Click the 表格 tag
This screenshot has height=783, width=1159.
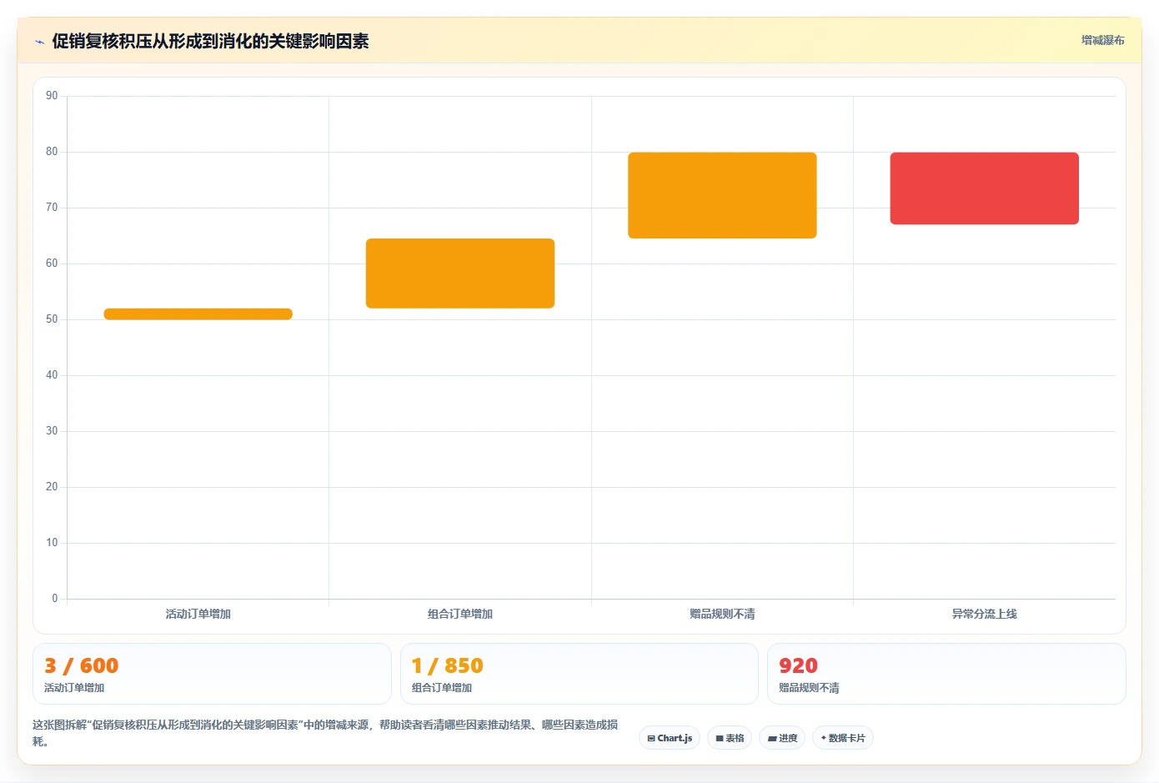[x=730, y=738]
